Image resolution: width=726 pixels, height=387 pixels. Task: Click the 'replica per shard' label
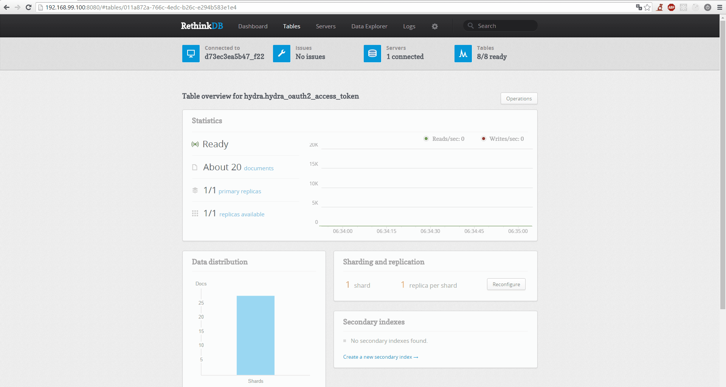click(x=433, y=285)
